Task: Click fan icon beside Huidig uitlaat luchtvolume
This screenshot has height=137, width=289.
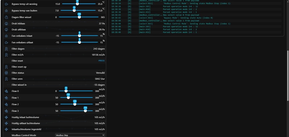Action: 6,123
